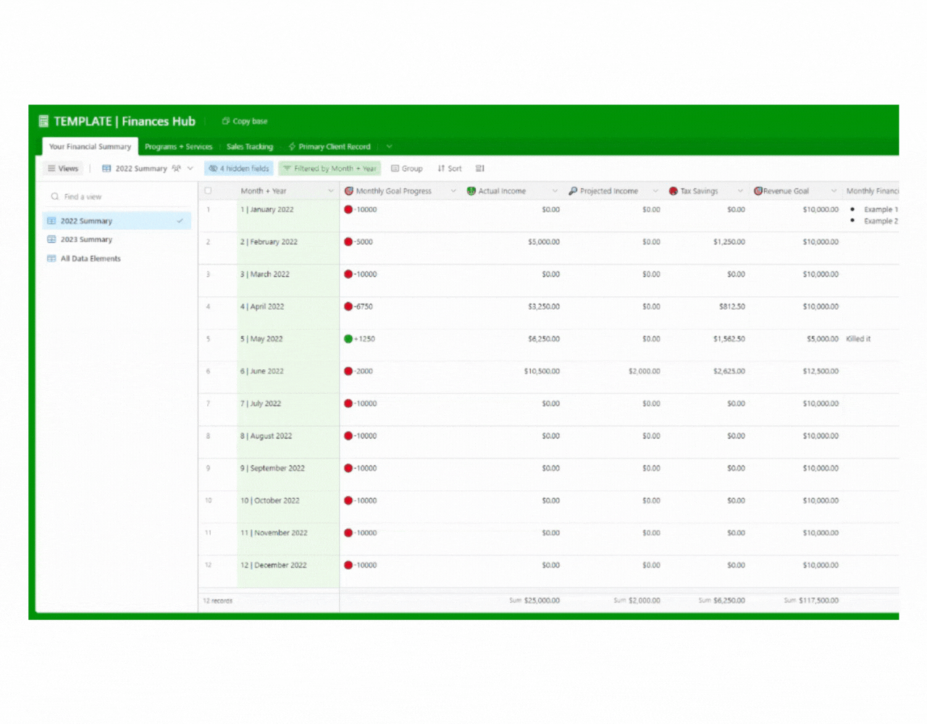Click the Projected Income header icon
The image size is (927, 724).
[x=573, y=191]
